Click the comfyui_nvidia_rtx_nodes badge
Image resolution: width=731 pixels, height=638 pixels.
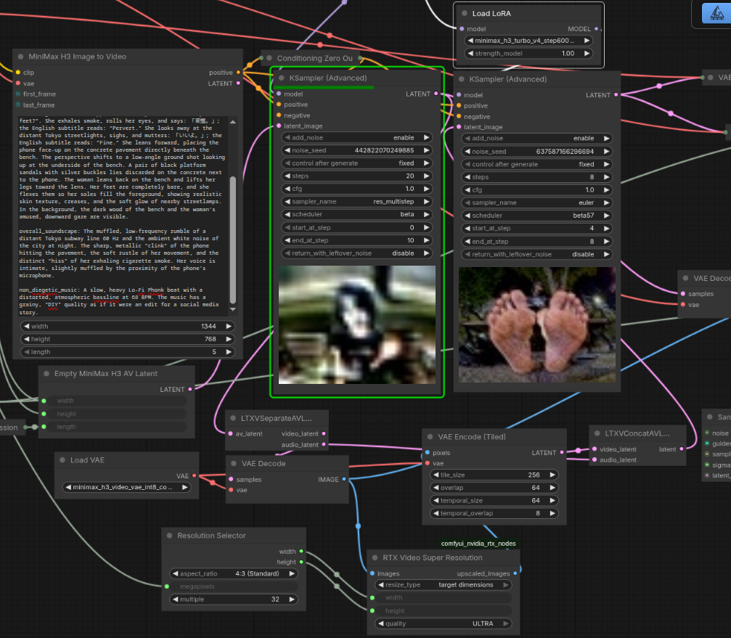478,544
